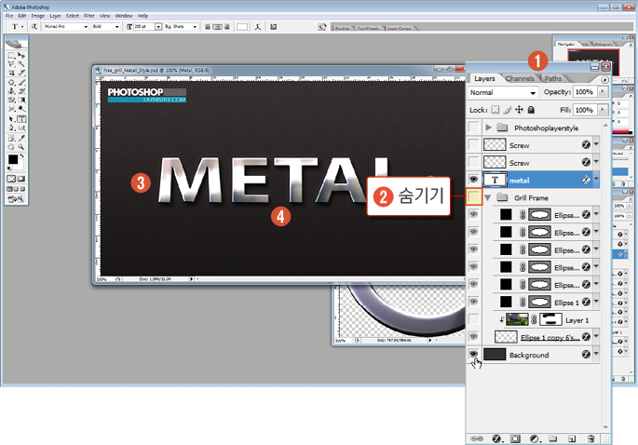Open Fill slider arrow
The image size is (638, 445).
[x=603, y=110]
